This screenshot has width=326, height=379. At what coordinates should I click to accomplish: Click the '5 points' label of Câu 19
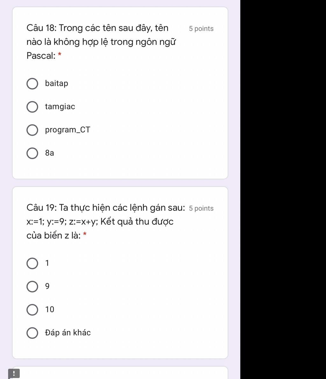coord(201,208)
